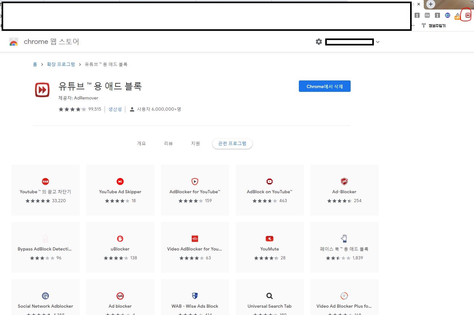Click the large 유튜브 애드 블록 extension icon

point(42,90)
